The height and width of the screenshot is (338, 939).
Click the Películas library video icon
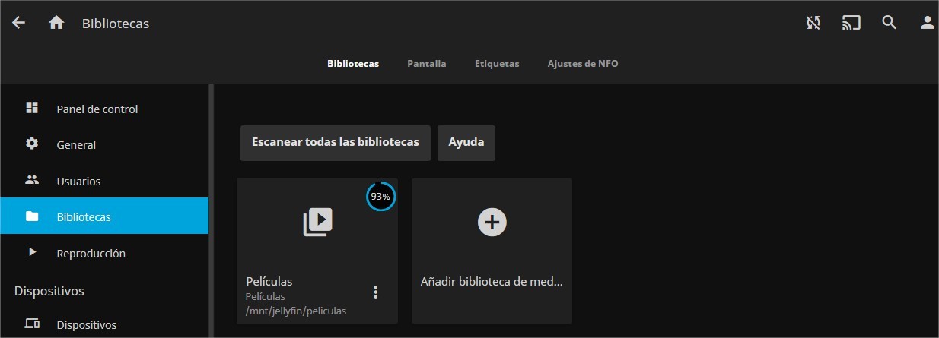tap(317, 223)
